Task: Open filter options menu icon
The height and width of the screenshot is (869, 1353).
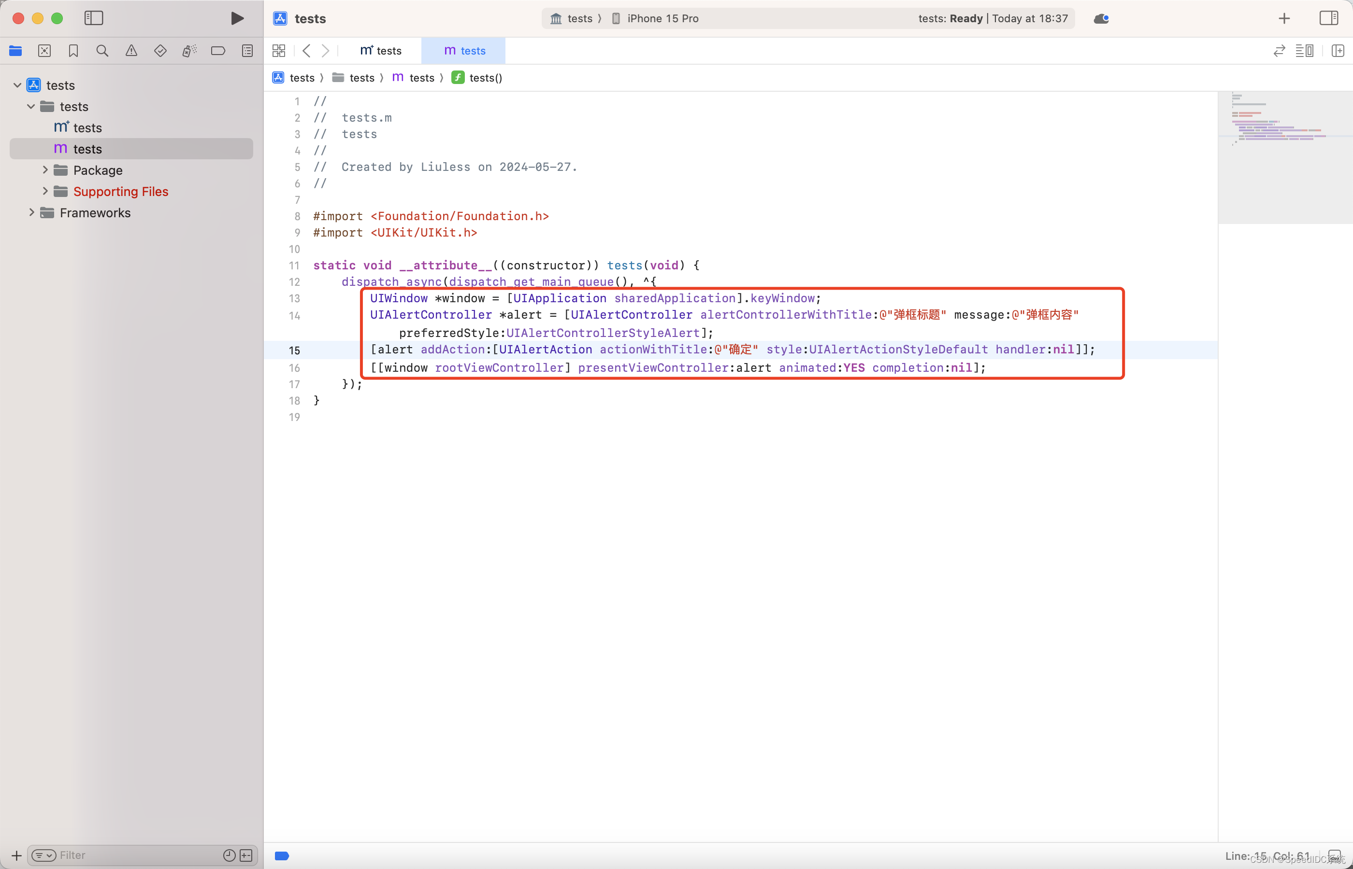Action: tap(43, 855)
